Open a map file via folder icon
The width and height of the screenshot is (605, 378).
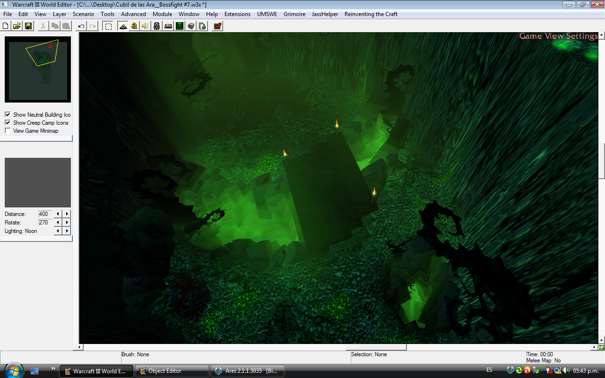tap(17, 26)
